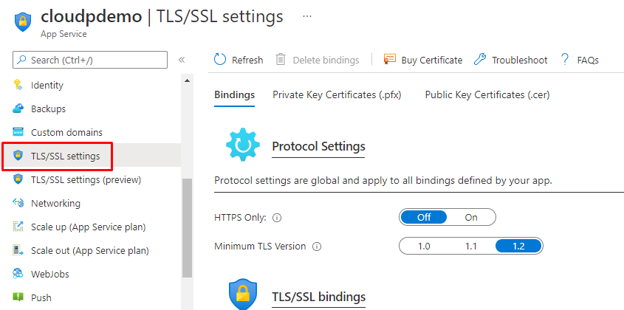Switch to Public Key Certificates (.cer) tab

tap(487, 94)
